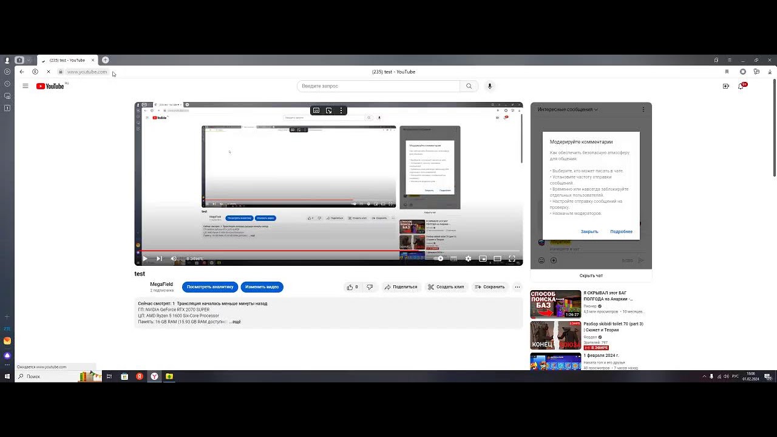Open the 1 февраля 2024 г. video
Viewport: 777px width, 437px height.
pyautogui.click(x=601, y=356)
